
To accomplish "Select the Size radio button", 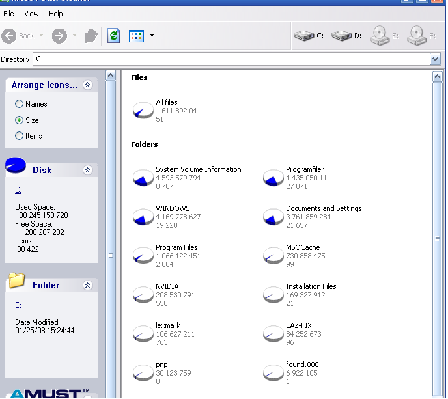I will tap(20, 120).
